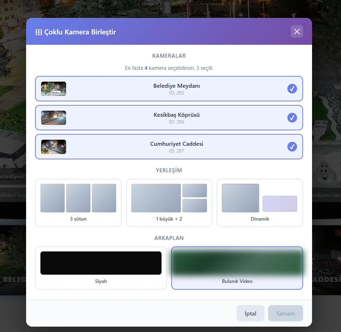Click the grid icon beside Çoklu Kamera Birleştir
The height and width of the screenshot is (332, 341).
pyautogui.click(x=39, y=32)
